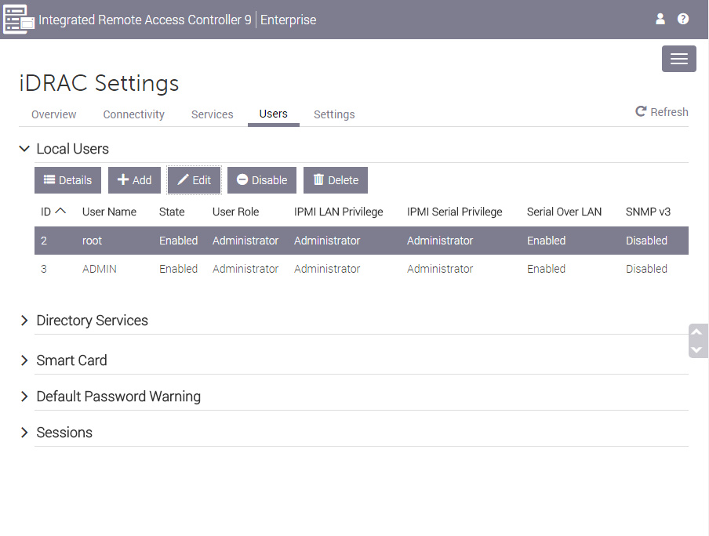Image resolution: width=709 pixels, height=536 pixels.
Task: Open the user account icon menu
Action: click(x=660, y=19)
